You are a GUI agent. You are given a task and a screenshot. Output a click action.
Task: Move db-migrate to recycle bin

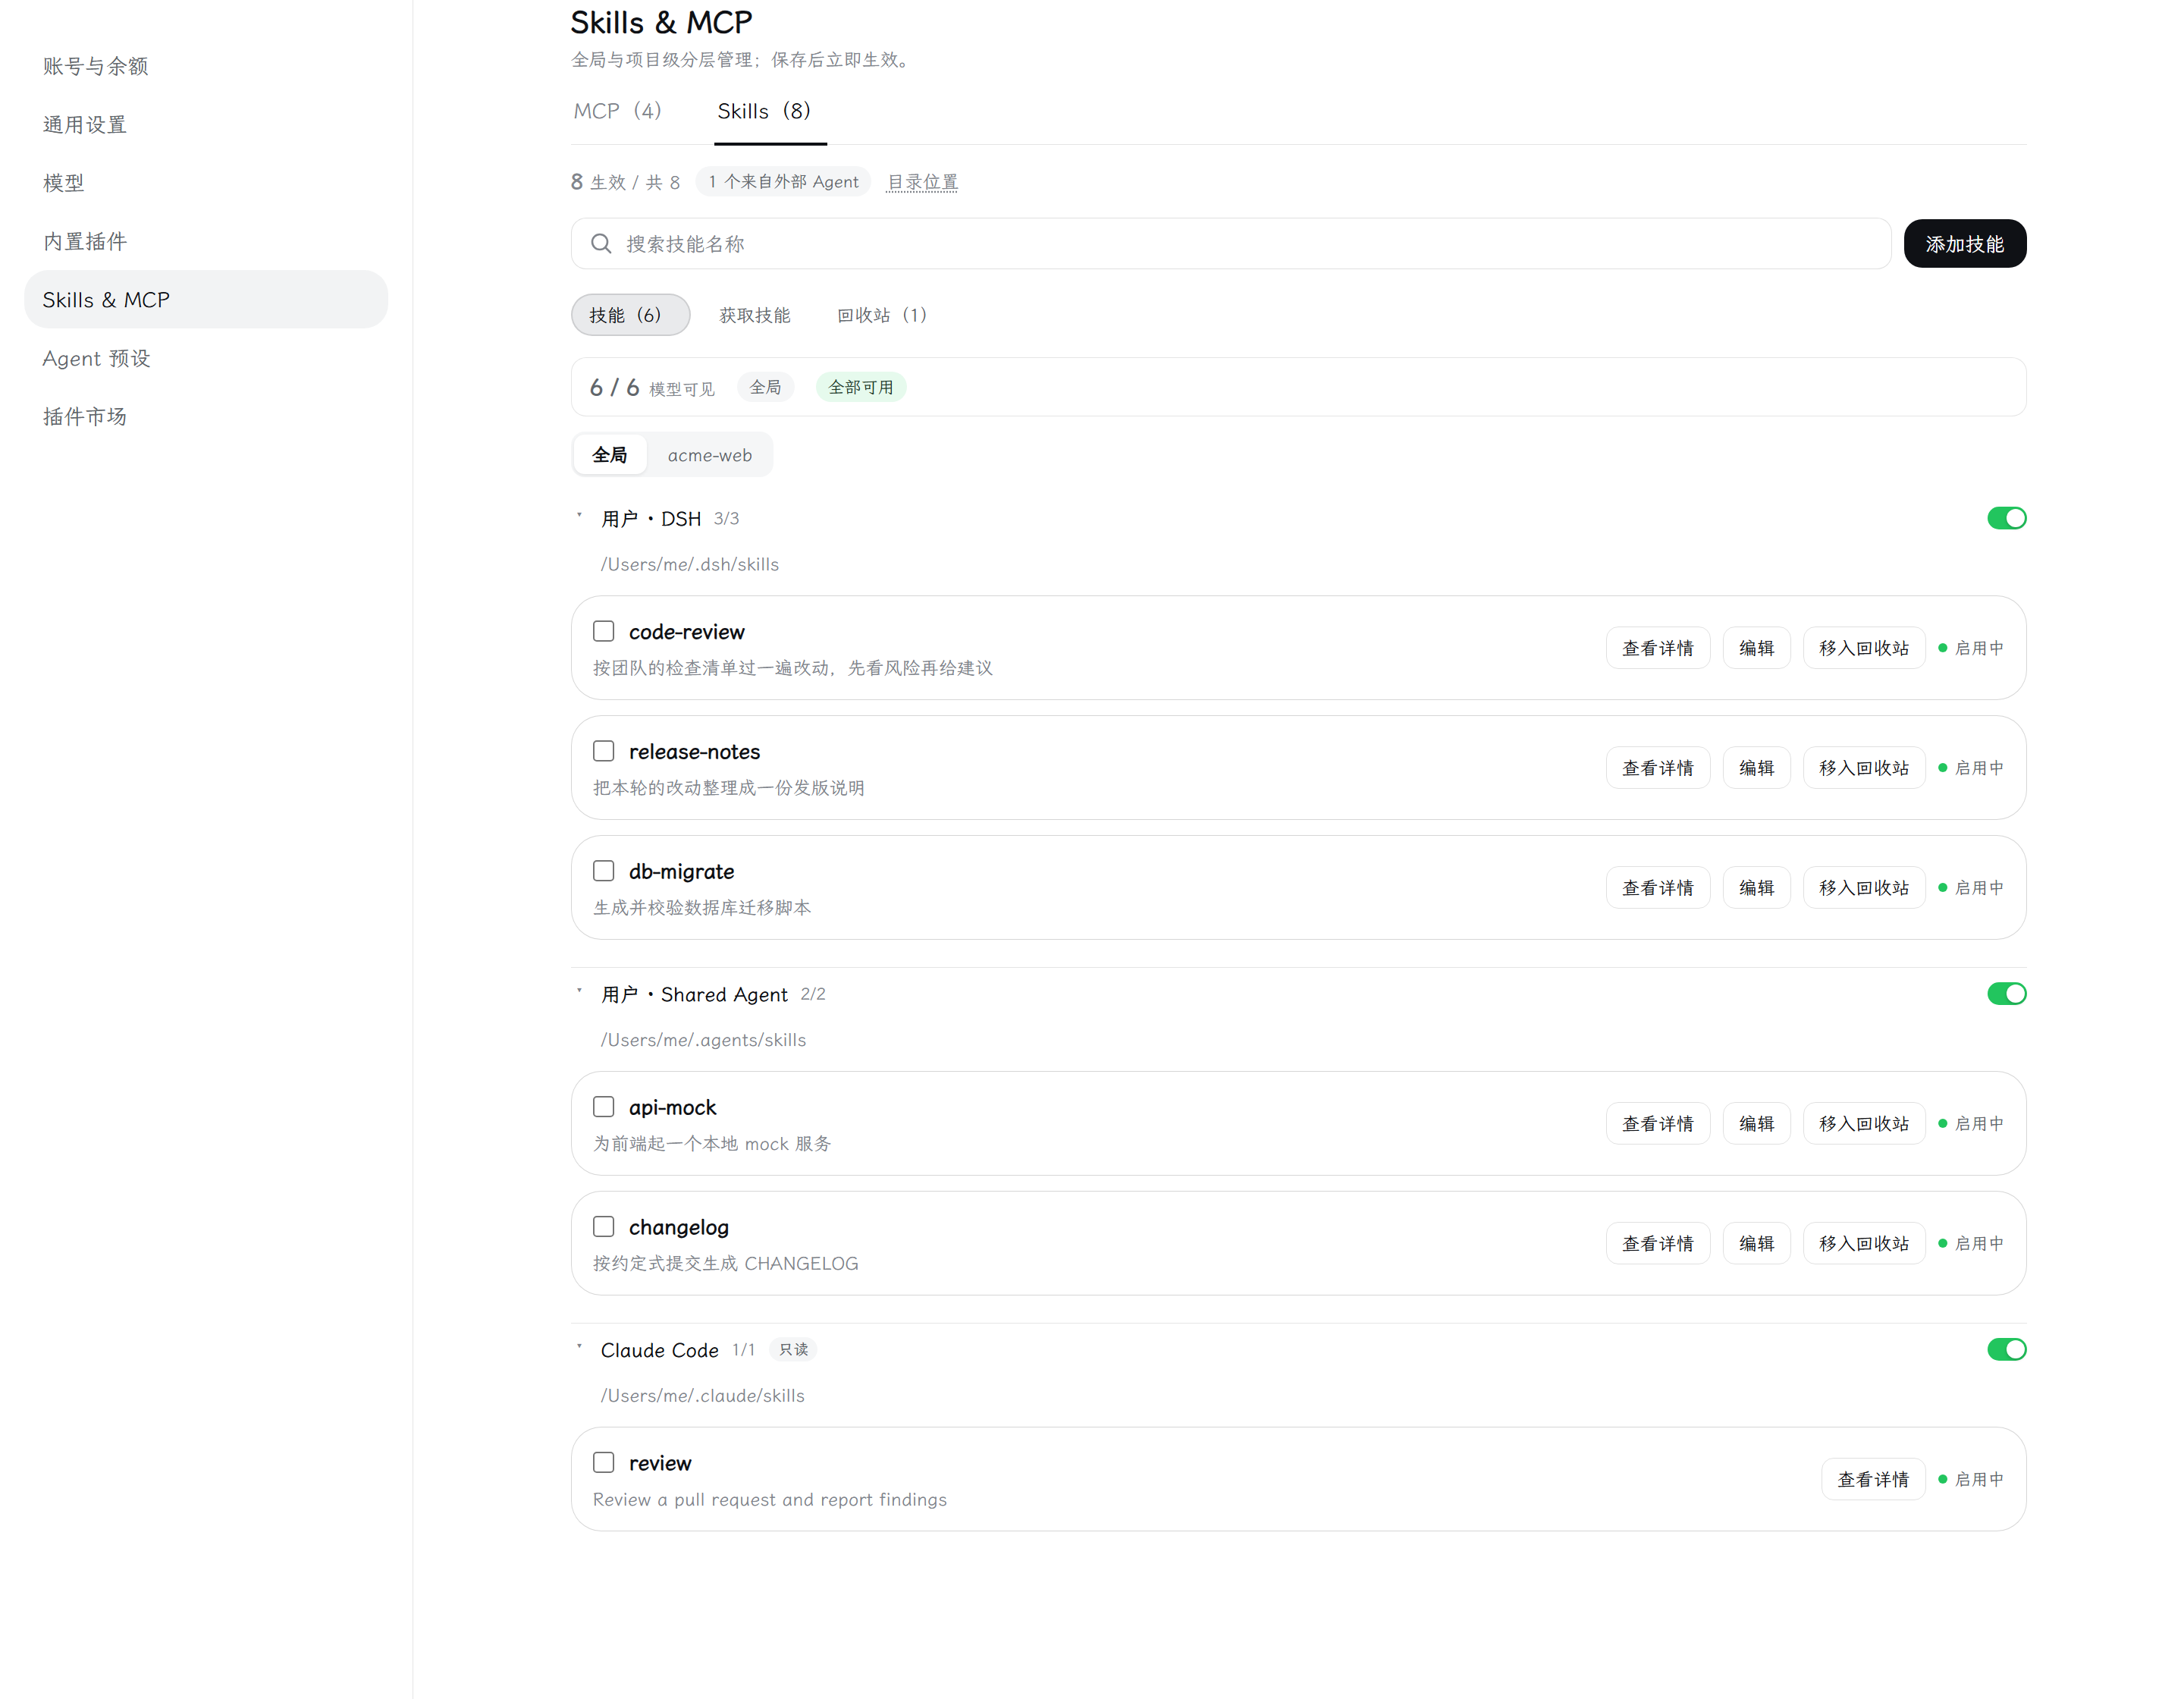[1864, 888]
